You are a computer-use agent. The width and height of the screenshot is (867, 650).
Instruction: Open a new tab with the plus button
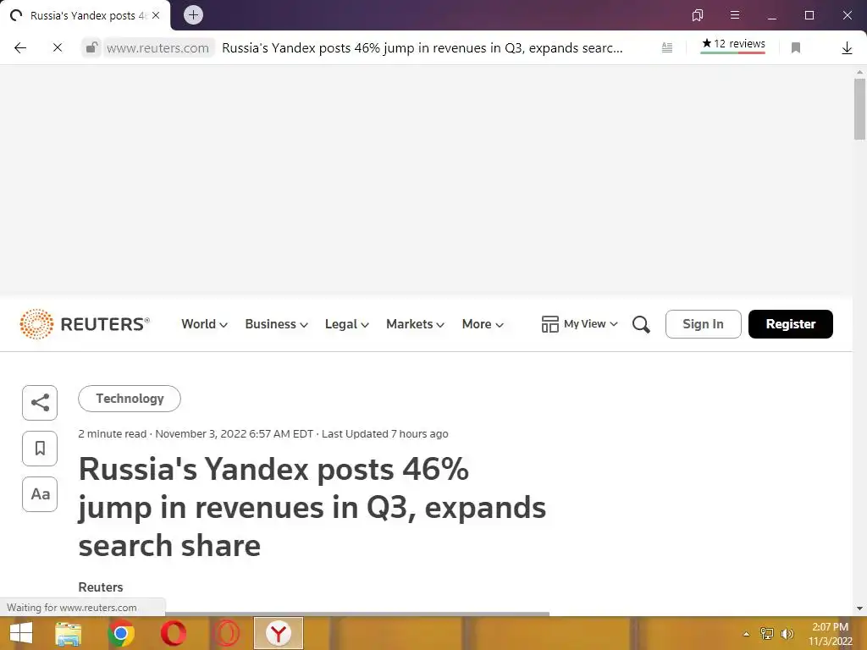tap(193, 15)
